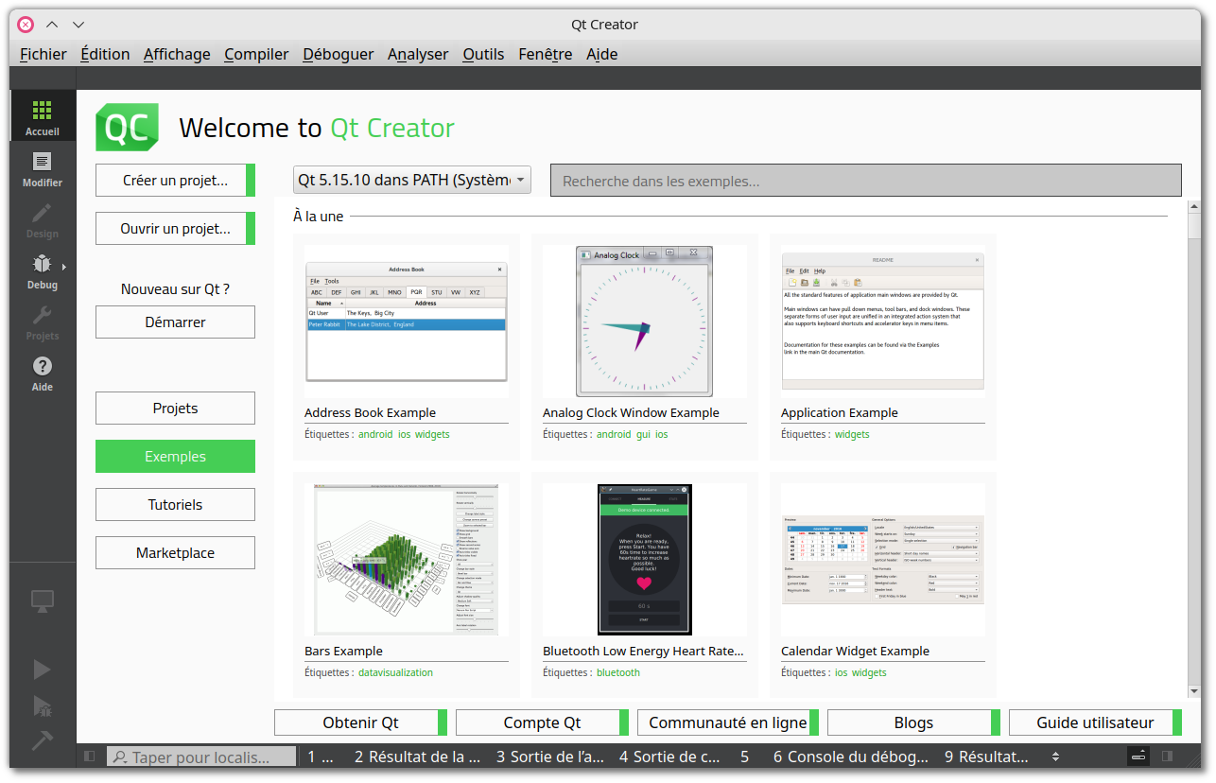The height and width of the screenshot is (783, 1216).
Task: Open the Outils menu
Action: tap(483, 54)
